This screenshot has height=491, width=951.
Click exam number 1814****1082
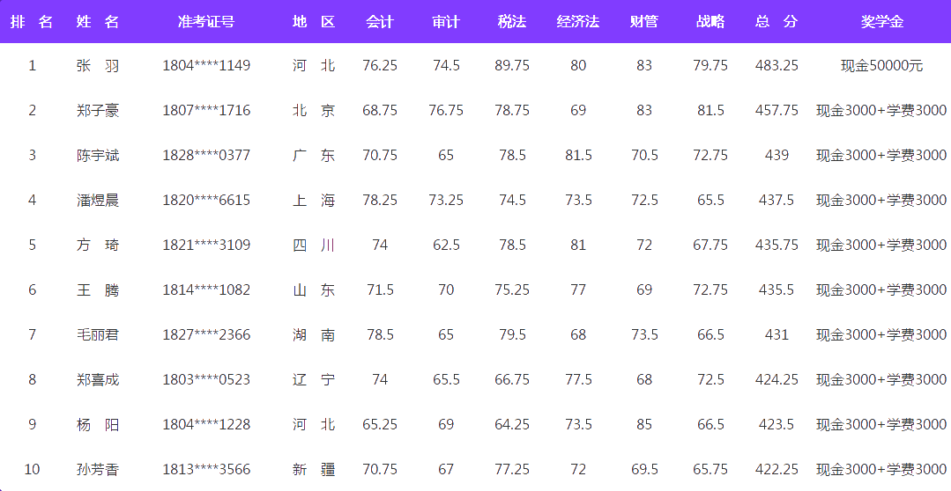[x=206, y=289]
